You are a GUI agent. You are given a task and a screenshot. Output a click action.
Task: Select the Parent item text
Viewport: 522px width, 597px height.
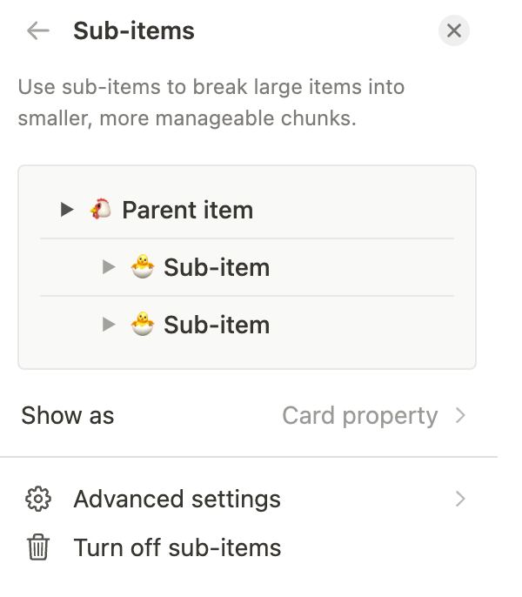click(x=187, y=210)
